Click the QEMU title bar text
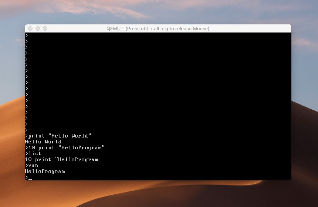This screenshot has width=318, height=207. (158, 28)
